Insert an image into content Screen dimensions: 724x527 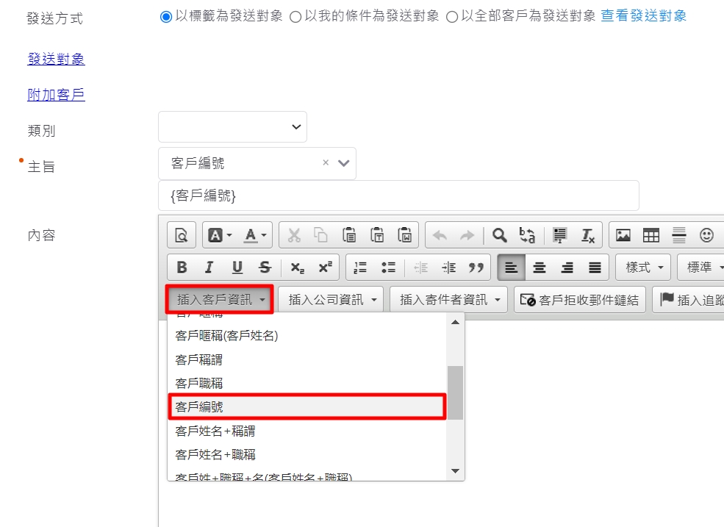click(x=623, y=235)
